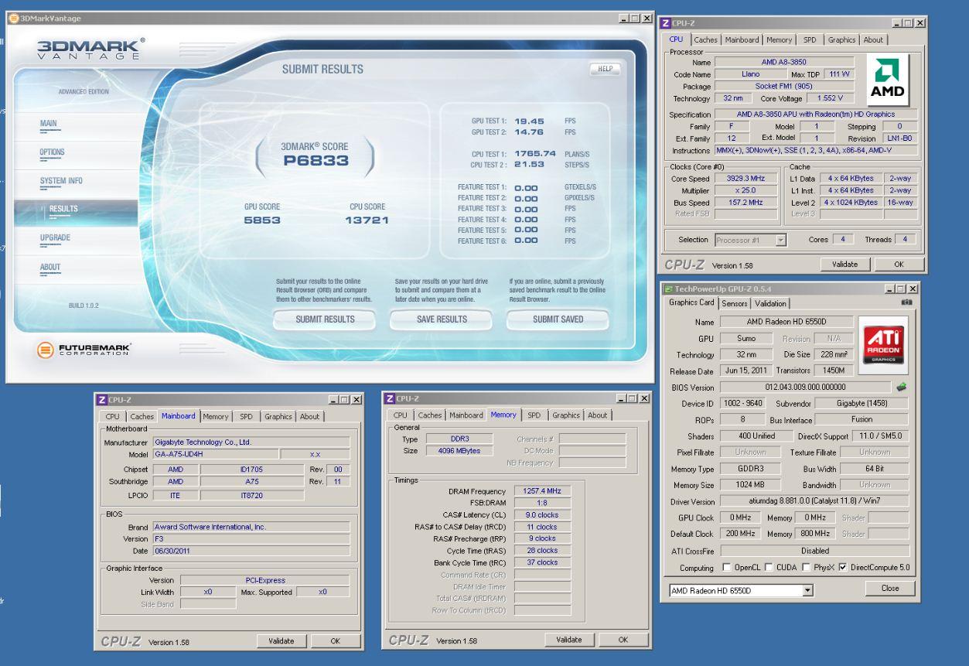Click the GPU-Z Driver Version field

[x=814, y=502]
